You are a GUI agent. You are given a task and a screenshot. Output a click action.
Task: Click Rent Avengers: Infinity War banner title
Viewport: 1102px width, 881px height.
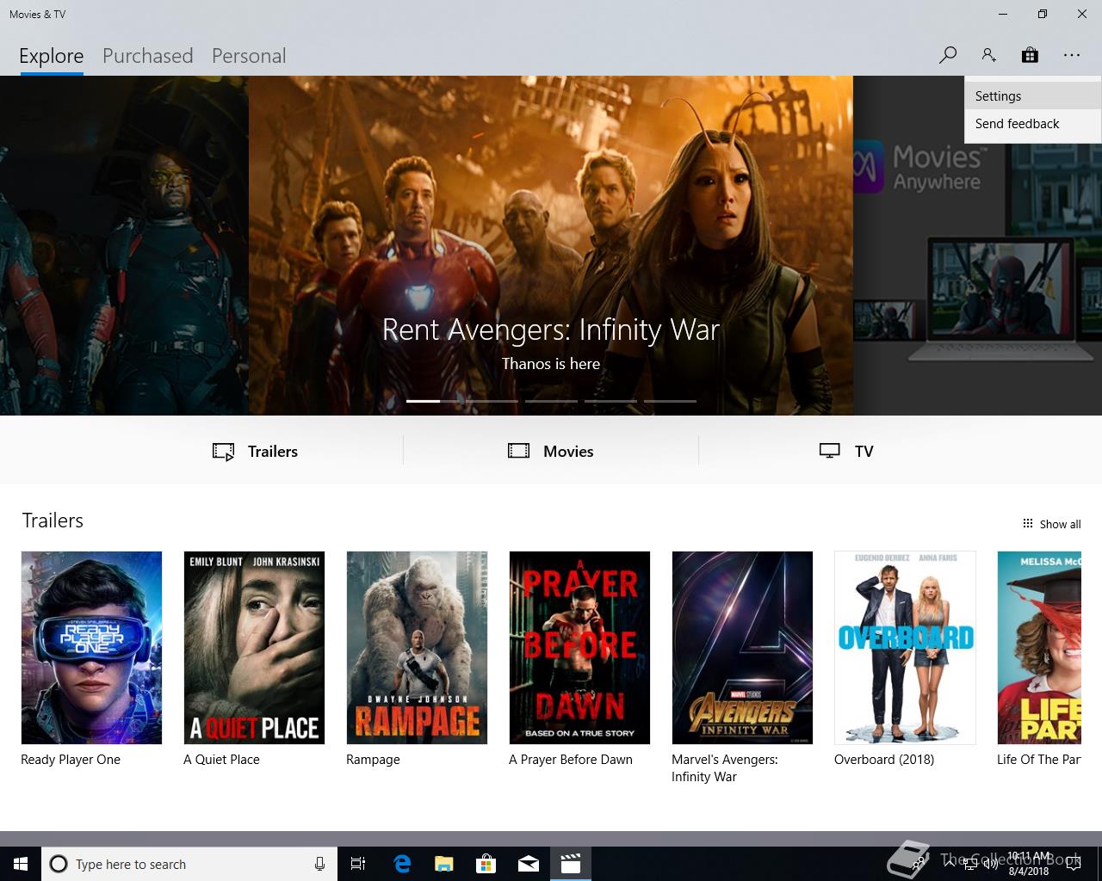[551, 330]
